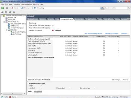Switch to the Virtual Machines tab
131x98 pixels.
91,19
